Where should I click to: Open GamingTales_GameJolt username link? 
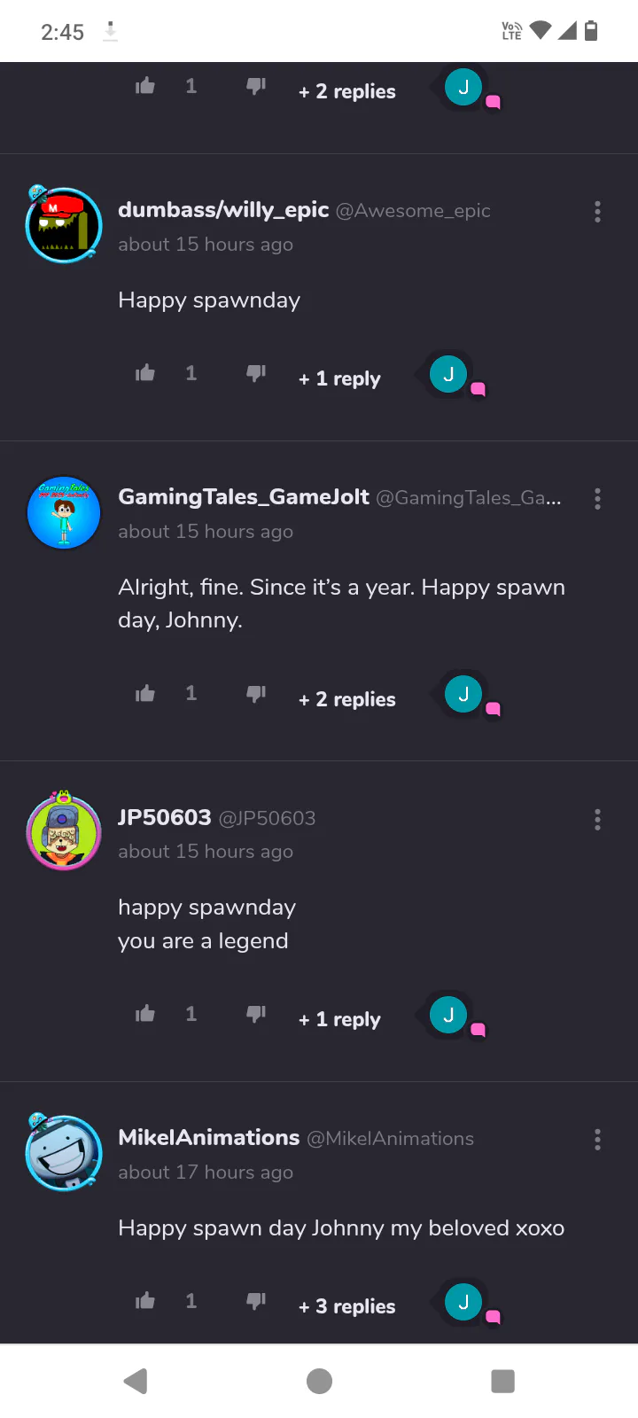coord(244,496)
